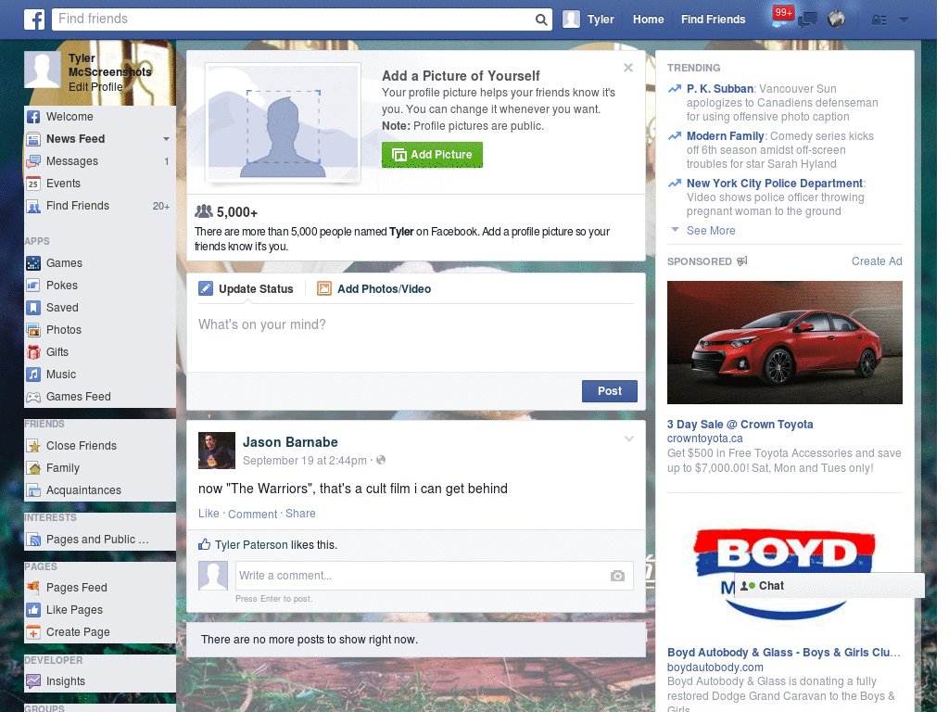
Task: Open Insights under Developer
Action: [x=100, y=681]
